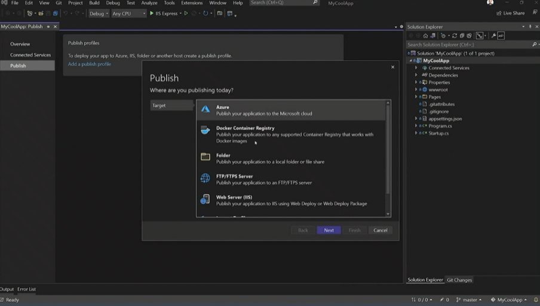Image resolution: width=540 pixels, height=306 pixels.
Task: Click the green IIS Express run arrow
Action: point(152,13)
